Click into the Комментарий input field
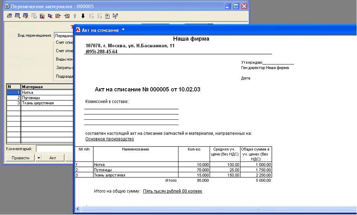 54,149
